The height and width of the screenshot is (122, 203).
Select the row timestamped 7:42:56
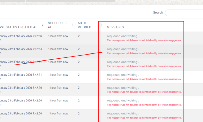[x=21, y=36]
